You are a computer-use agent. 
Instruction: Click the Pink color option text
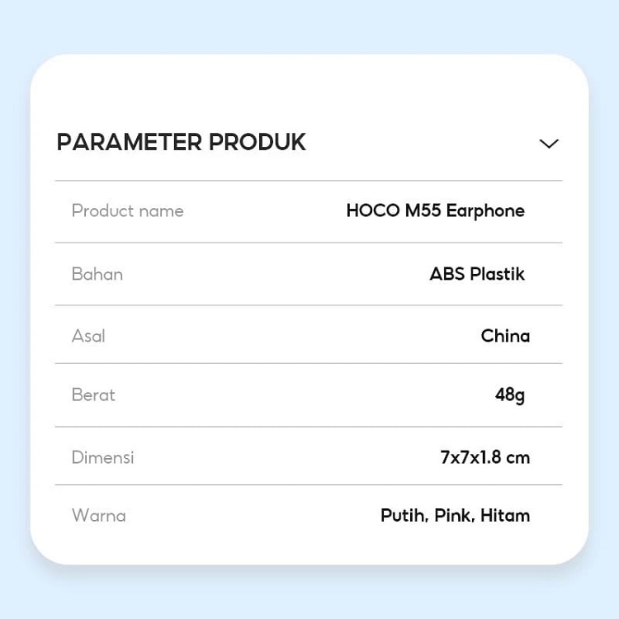(x=453, y=516)
